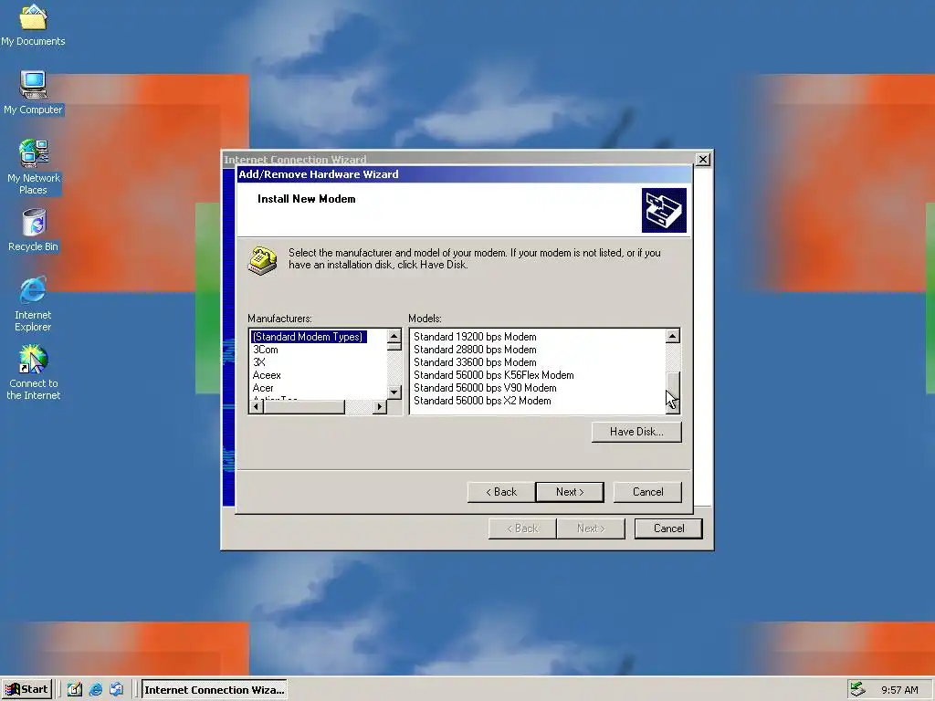Image resolution: width=935 pixels, height=701 pixels.
Task: Select Acer in Manufacturers list
Action: pyautogui.click(x=263, y=388)
